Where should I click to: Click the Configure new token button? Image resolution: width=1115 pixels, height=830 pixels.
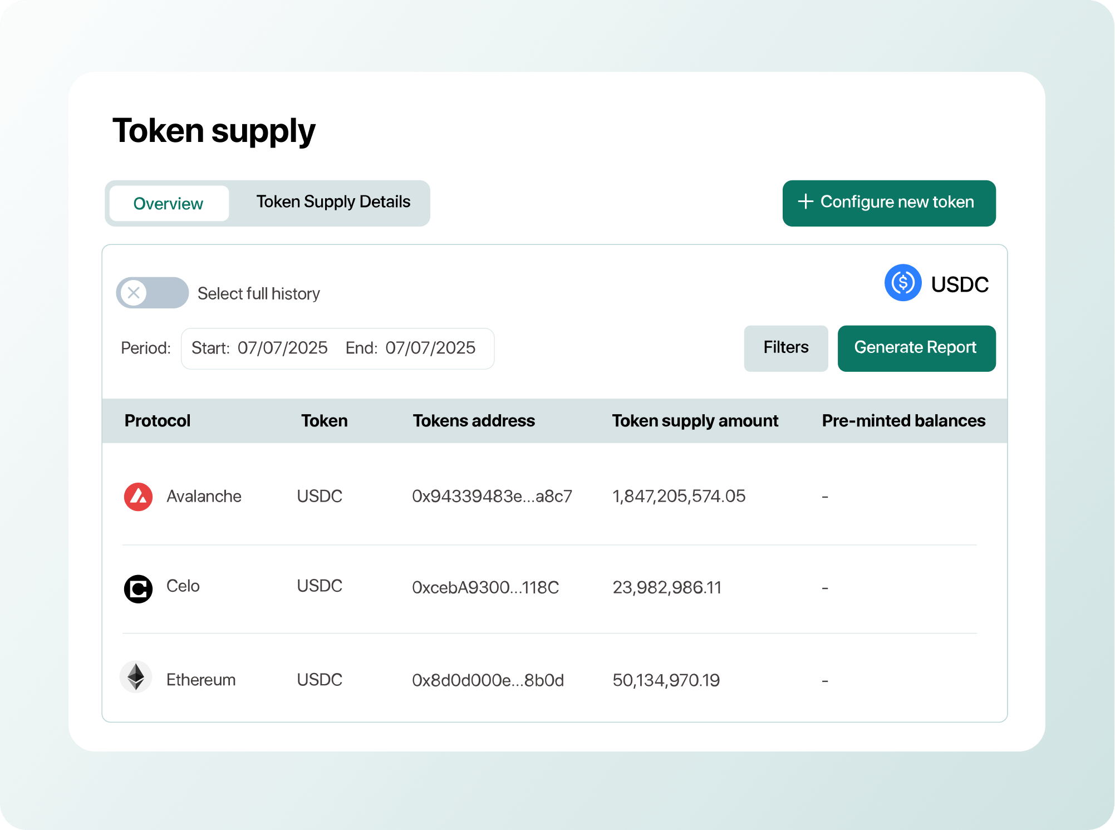[x=888, y=203]
